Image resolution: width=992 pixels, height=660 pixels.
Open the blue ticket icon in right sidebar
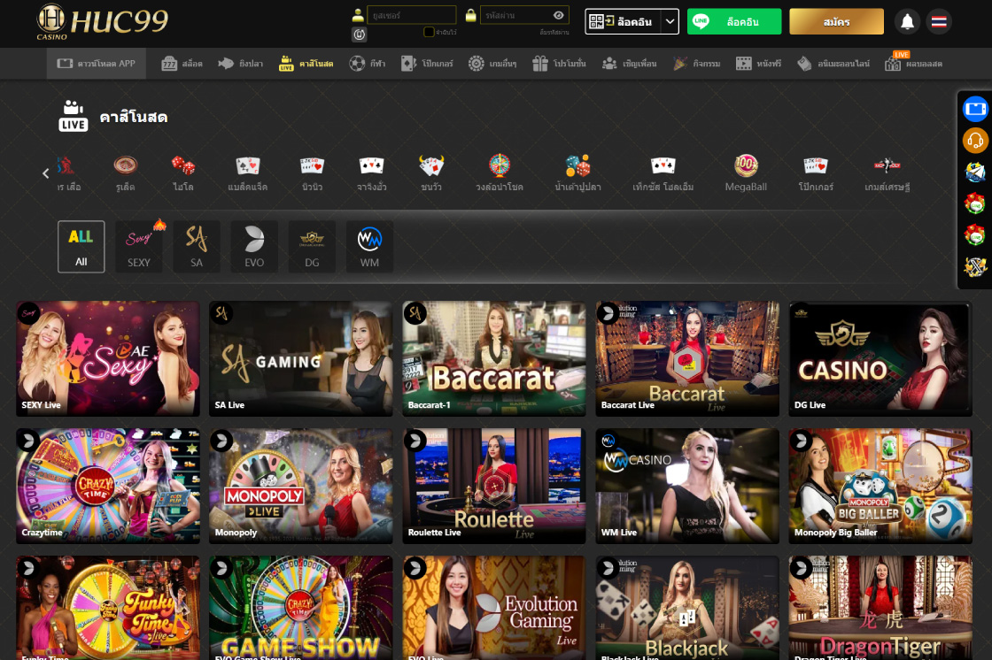click(975, 109)
